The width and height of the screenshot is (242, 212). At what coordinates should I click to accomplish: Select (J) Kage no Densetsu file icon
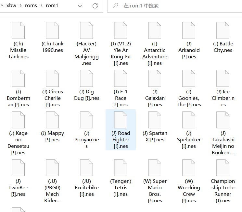click(x=18, y=120)
